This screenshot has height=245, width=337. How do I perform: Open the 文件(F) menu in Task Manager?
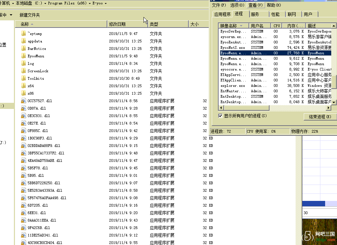219,5
